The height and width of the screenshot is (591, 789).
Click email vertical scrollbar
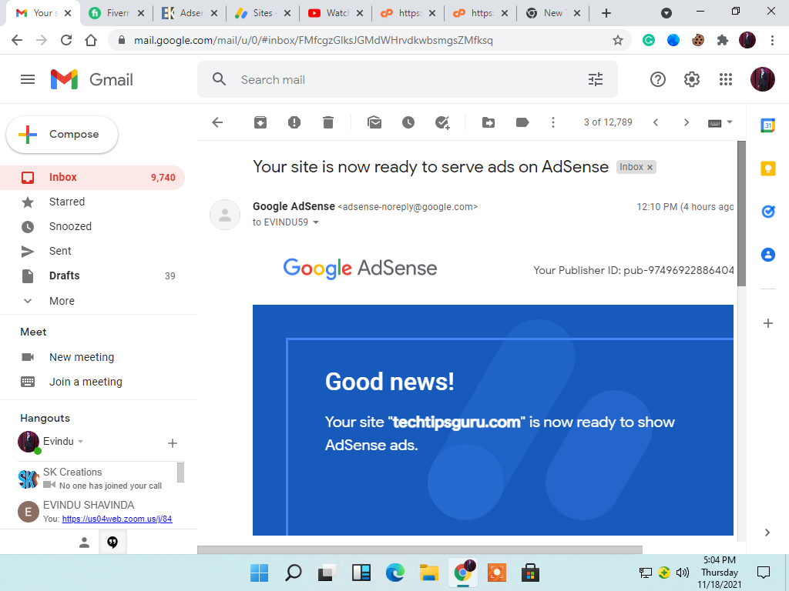741,214
